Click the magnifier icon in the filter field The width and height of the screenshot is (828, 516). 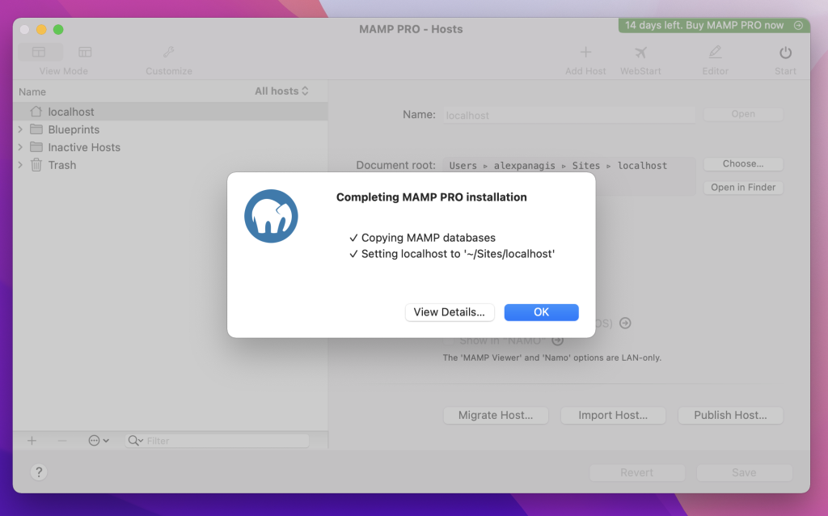(x=134, y=441)
